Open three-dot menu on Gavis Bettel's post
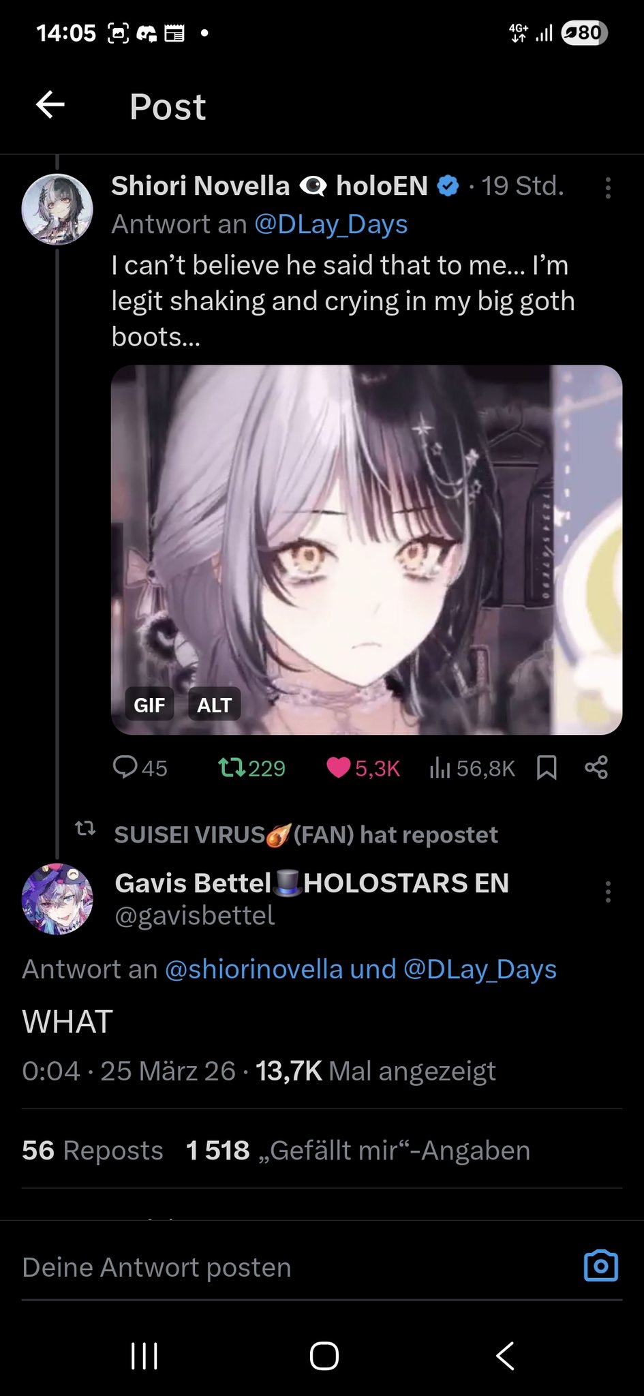The height and width of the screenshot is (1396, 644). [x=608, y=892]
